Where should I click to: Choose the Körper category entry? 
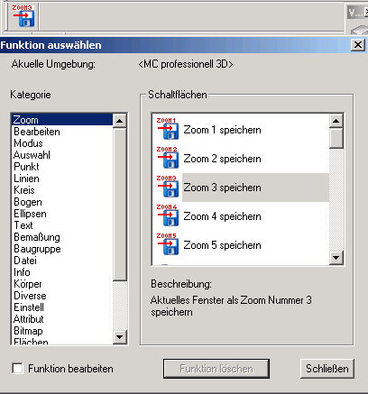point(28,284)
